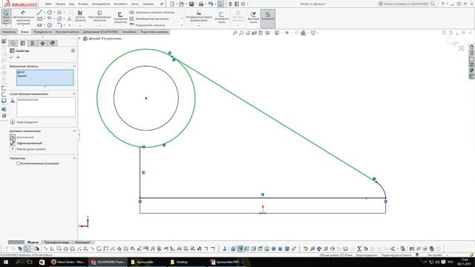Open the DimXpert manager tab icon

42,43
